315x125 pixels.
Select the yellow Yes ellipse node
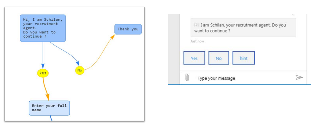click(x=43, y=73)
